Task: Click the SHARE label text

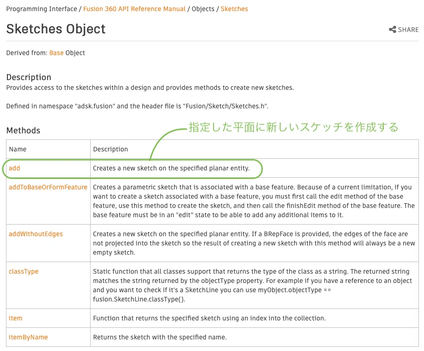Action: (408, 30)
